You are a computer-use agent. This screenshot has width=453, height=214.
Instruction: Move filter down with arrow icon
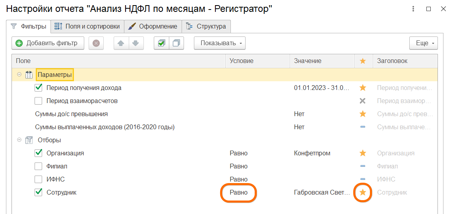pos(136,43)
